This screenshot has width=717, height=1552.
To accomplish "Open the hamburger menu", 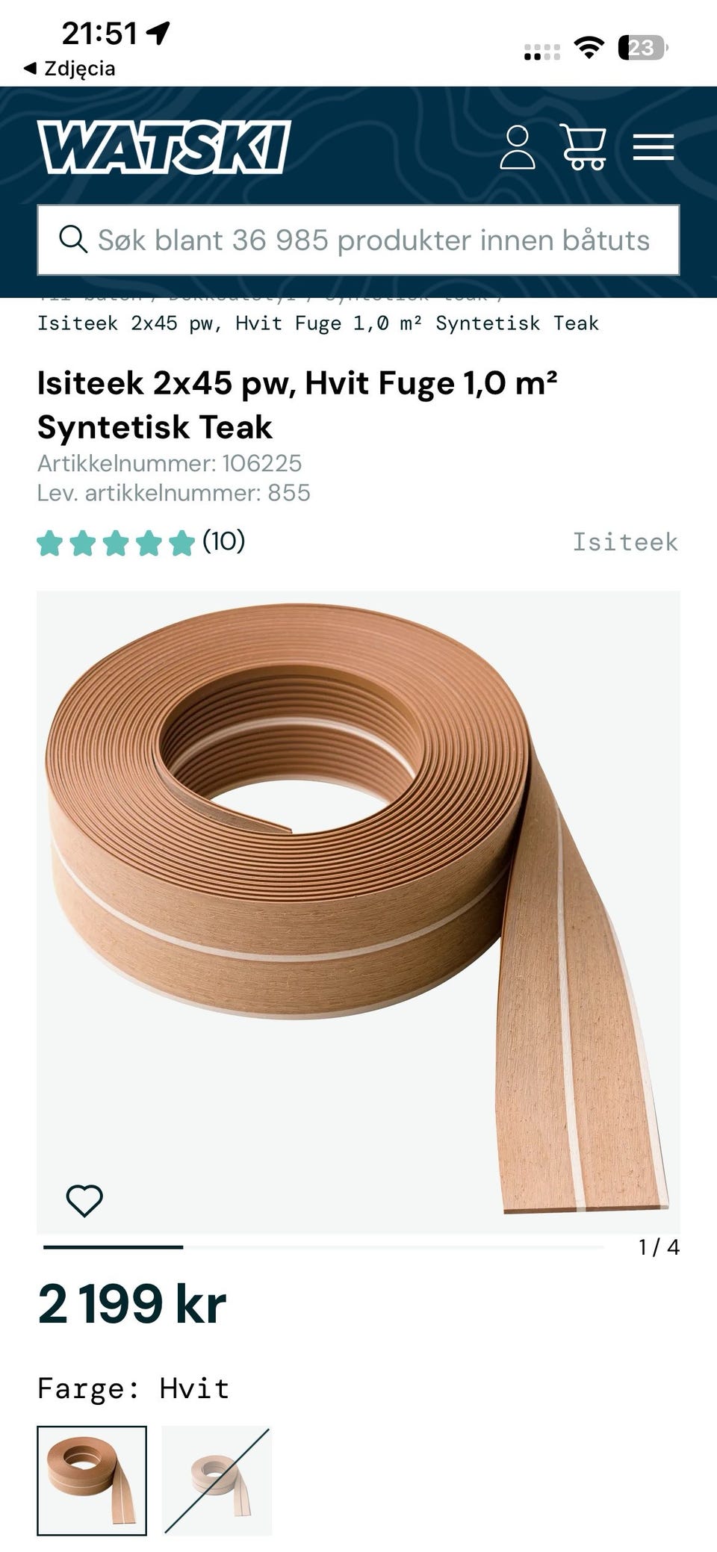I will pyautogui.click(x=654, y=147).
